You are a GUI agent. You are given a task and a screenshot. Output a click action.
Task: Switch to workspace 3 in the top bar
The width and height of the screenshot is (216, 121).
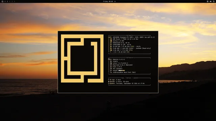coord(10,1)
